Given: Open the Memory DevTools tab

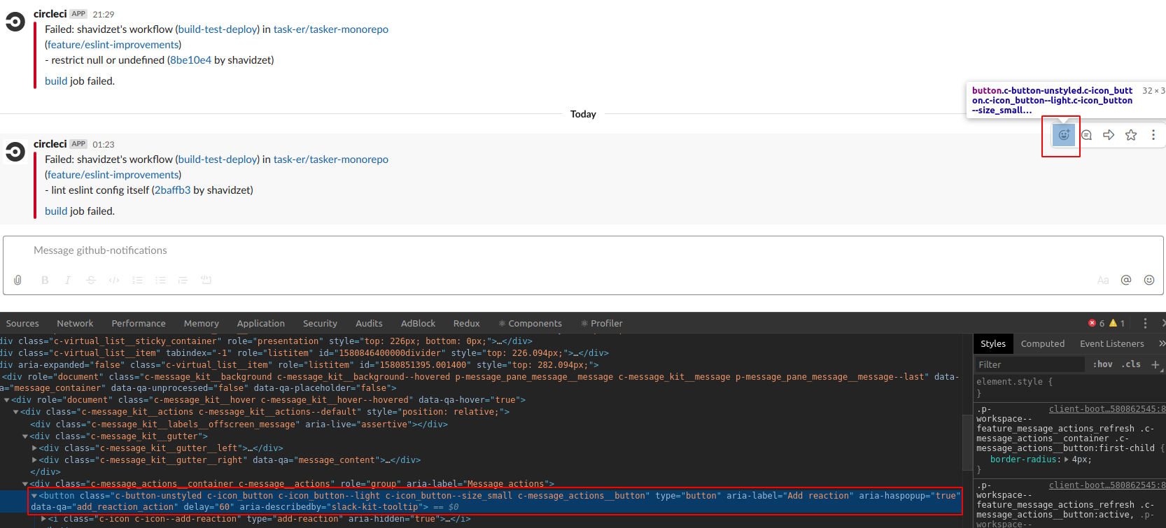Looking at the screenshot, I should 202,323.
